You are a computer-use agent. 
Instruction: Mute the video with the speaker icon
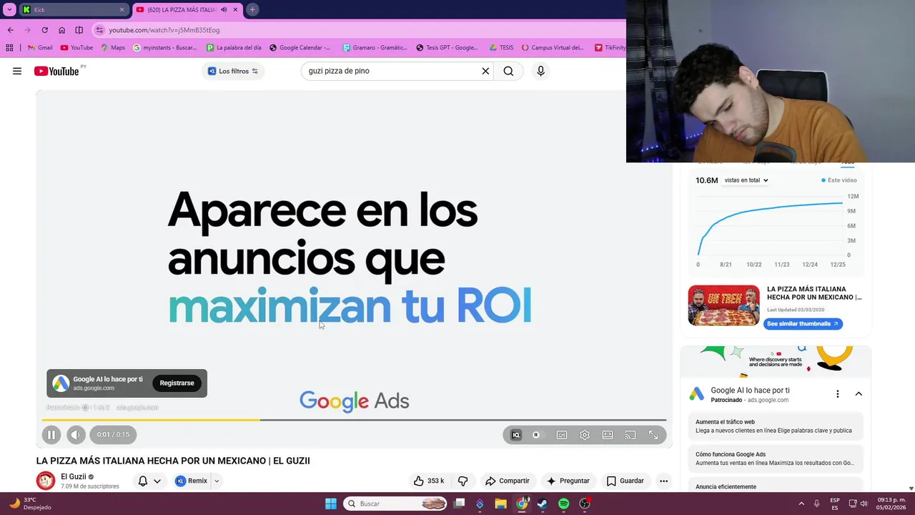[76, 434]
